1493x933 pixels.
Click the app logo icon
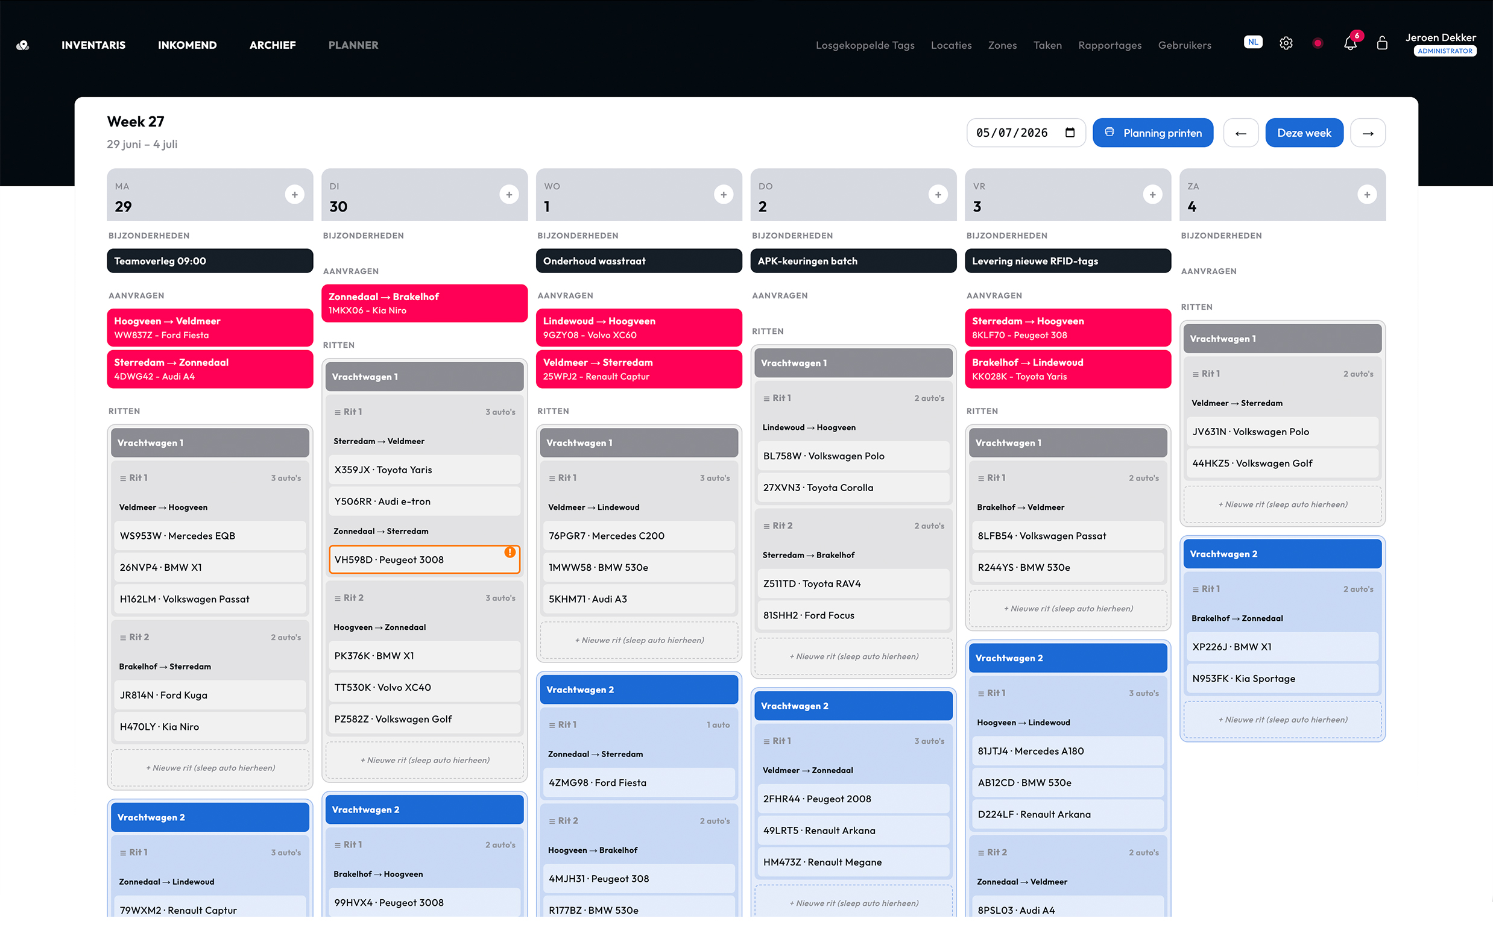[x=23, y=45]
